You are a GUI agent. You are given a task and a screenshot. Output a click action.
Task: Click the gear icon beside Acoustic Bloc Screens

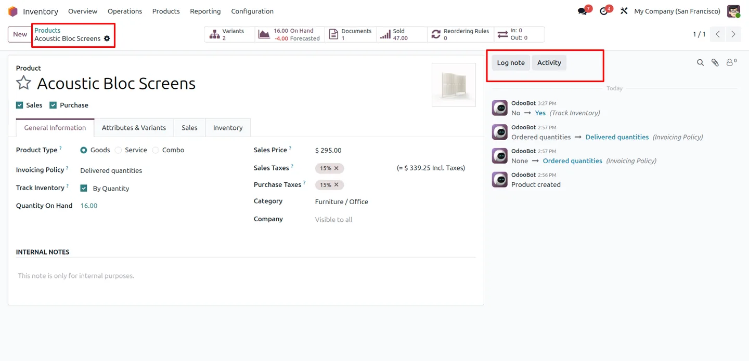pyautogui.click(x=107, y=38)
